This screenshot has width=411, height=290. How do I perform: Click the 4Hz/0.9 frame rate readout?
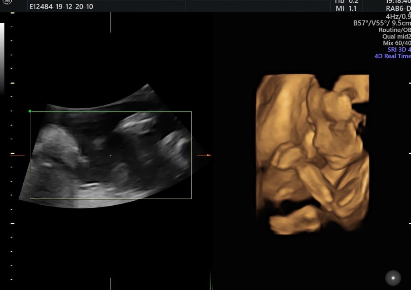coord(398,16)
